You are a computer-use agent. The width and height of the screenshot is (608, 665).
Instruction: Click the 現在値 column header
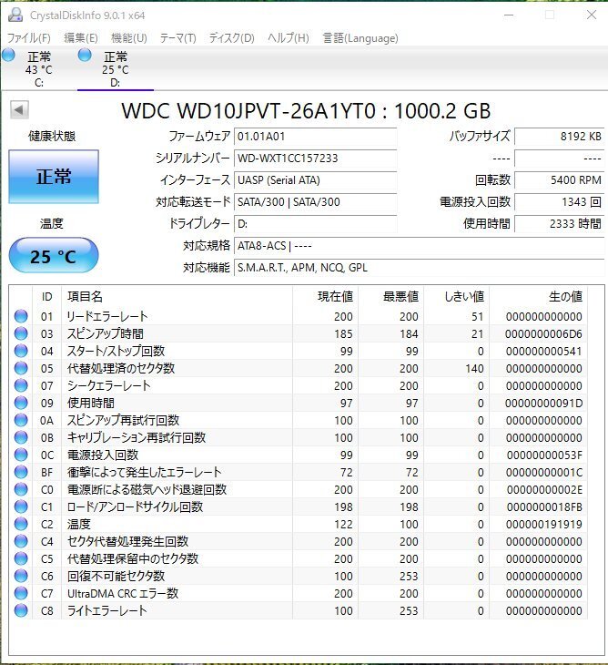[x=335, y=296]
